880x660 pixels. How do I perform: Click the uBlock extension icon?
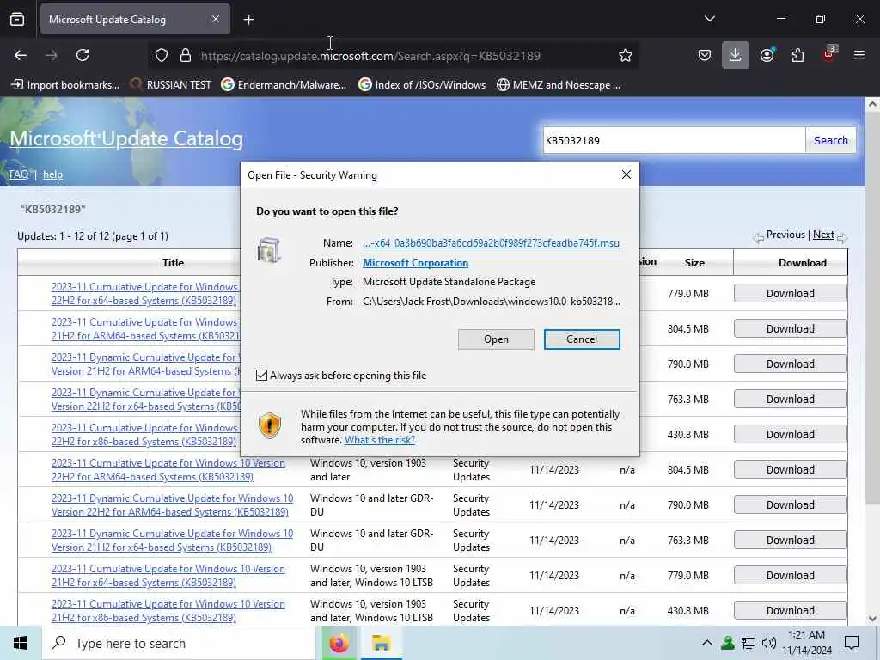828,54
